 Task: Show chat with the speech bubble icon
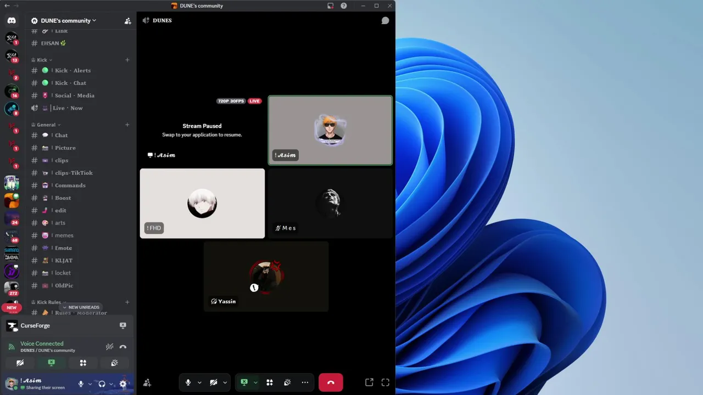point(385,20)
